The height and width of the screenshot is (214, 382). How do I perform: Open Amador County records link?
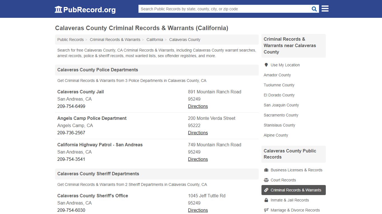point(277,75)
